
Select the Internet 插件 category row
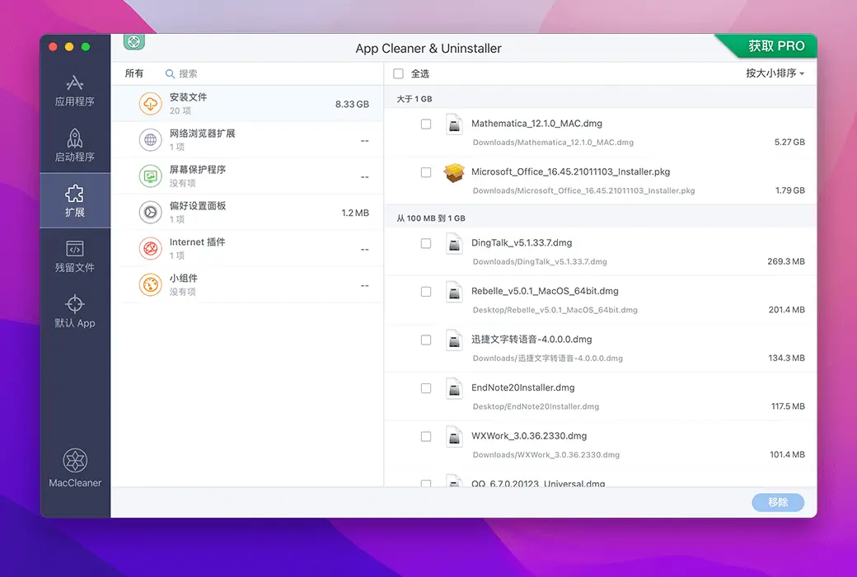tap(247, 249)
